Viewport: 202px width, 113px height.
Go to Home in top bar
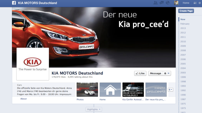pyautogui.click(x=186, y=3)
